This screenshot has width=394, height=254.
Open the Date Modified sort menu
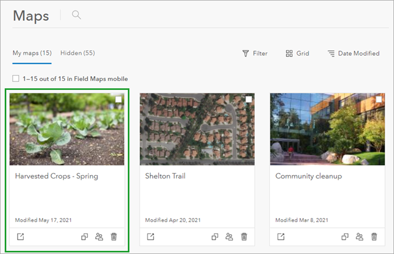354,53
